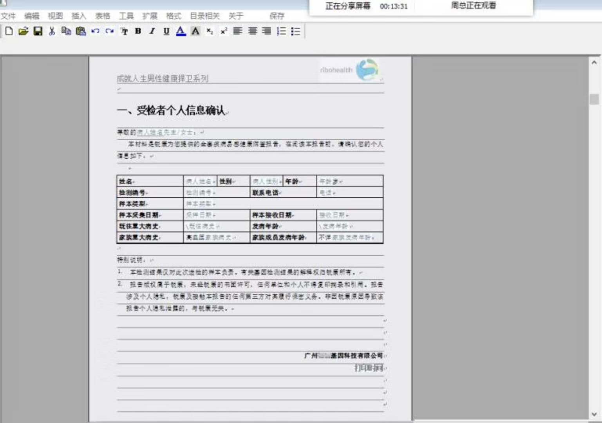Cut selection with scissors icon
The width and height of the screenshot is (602, 423).
pos(52,31)
